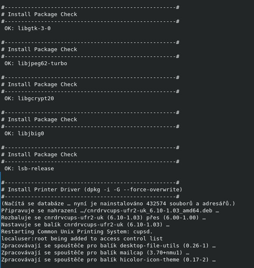Click the 'OK: libgtk-3-0' output line
The image size is (254, 268).
coord(28,28)
